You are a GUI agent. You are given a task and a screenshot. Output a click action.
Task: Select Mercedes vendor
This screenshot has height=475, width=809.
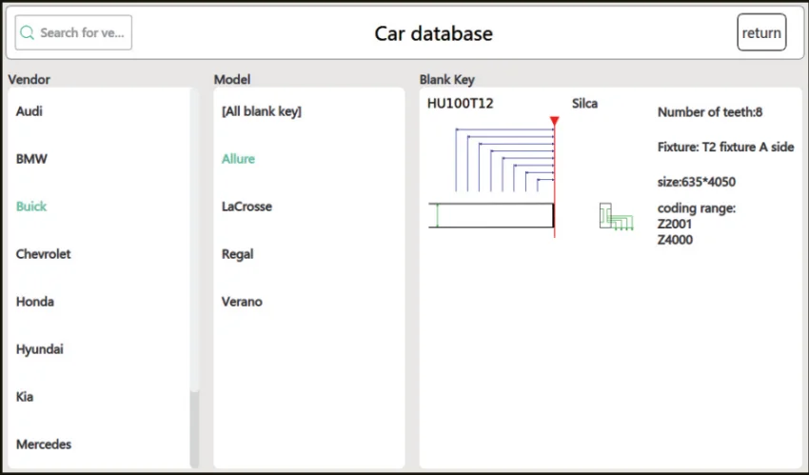[x=44, y=444]
